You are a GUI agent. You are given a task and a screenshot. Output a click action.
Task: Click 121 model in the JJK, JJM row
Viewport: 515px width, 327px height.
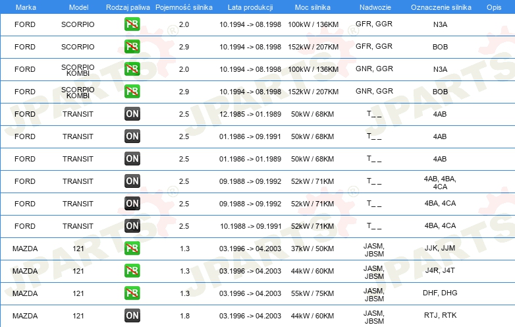(x=78, y=249)
